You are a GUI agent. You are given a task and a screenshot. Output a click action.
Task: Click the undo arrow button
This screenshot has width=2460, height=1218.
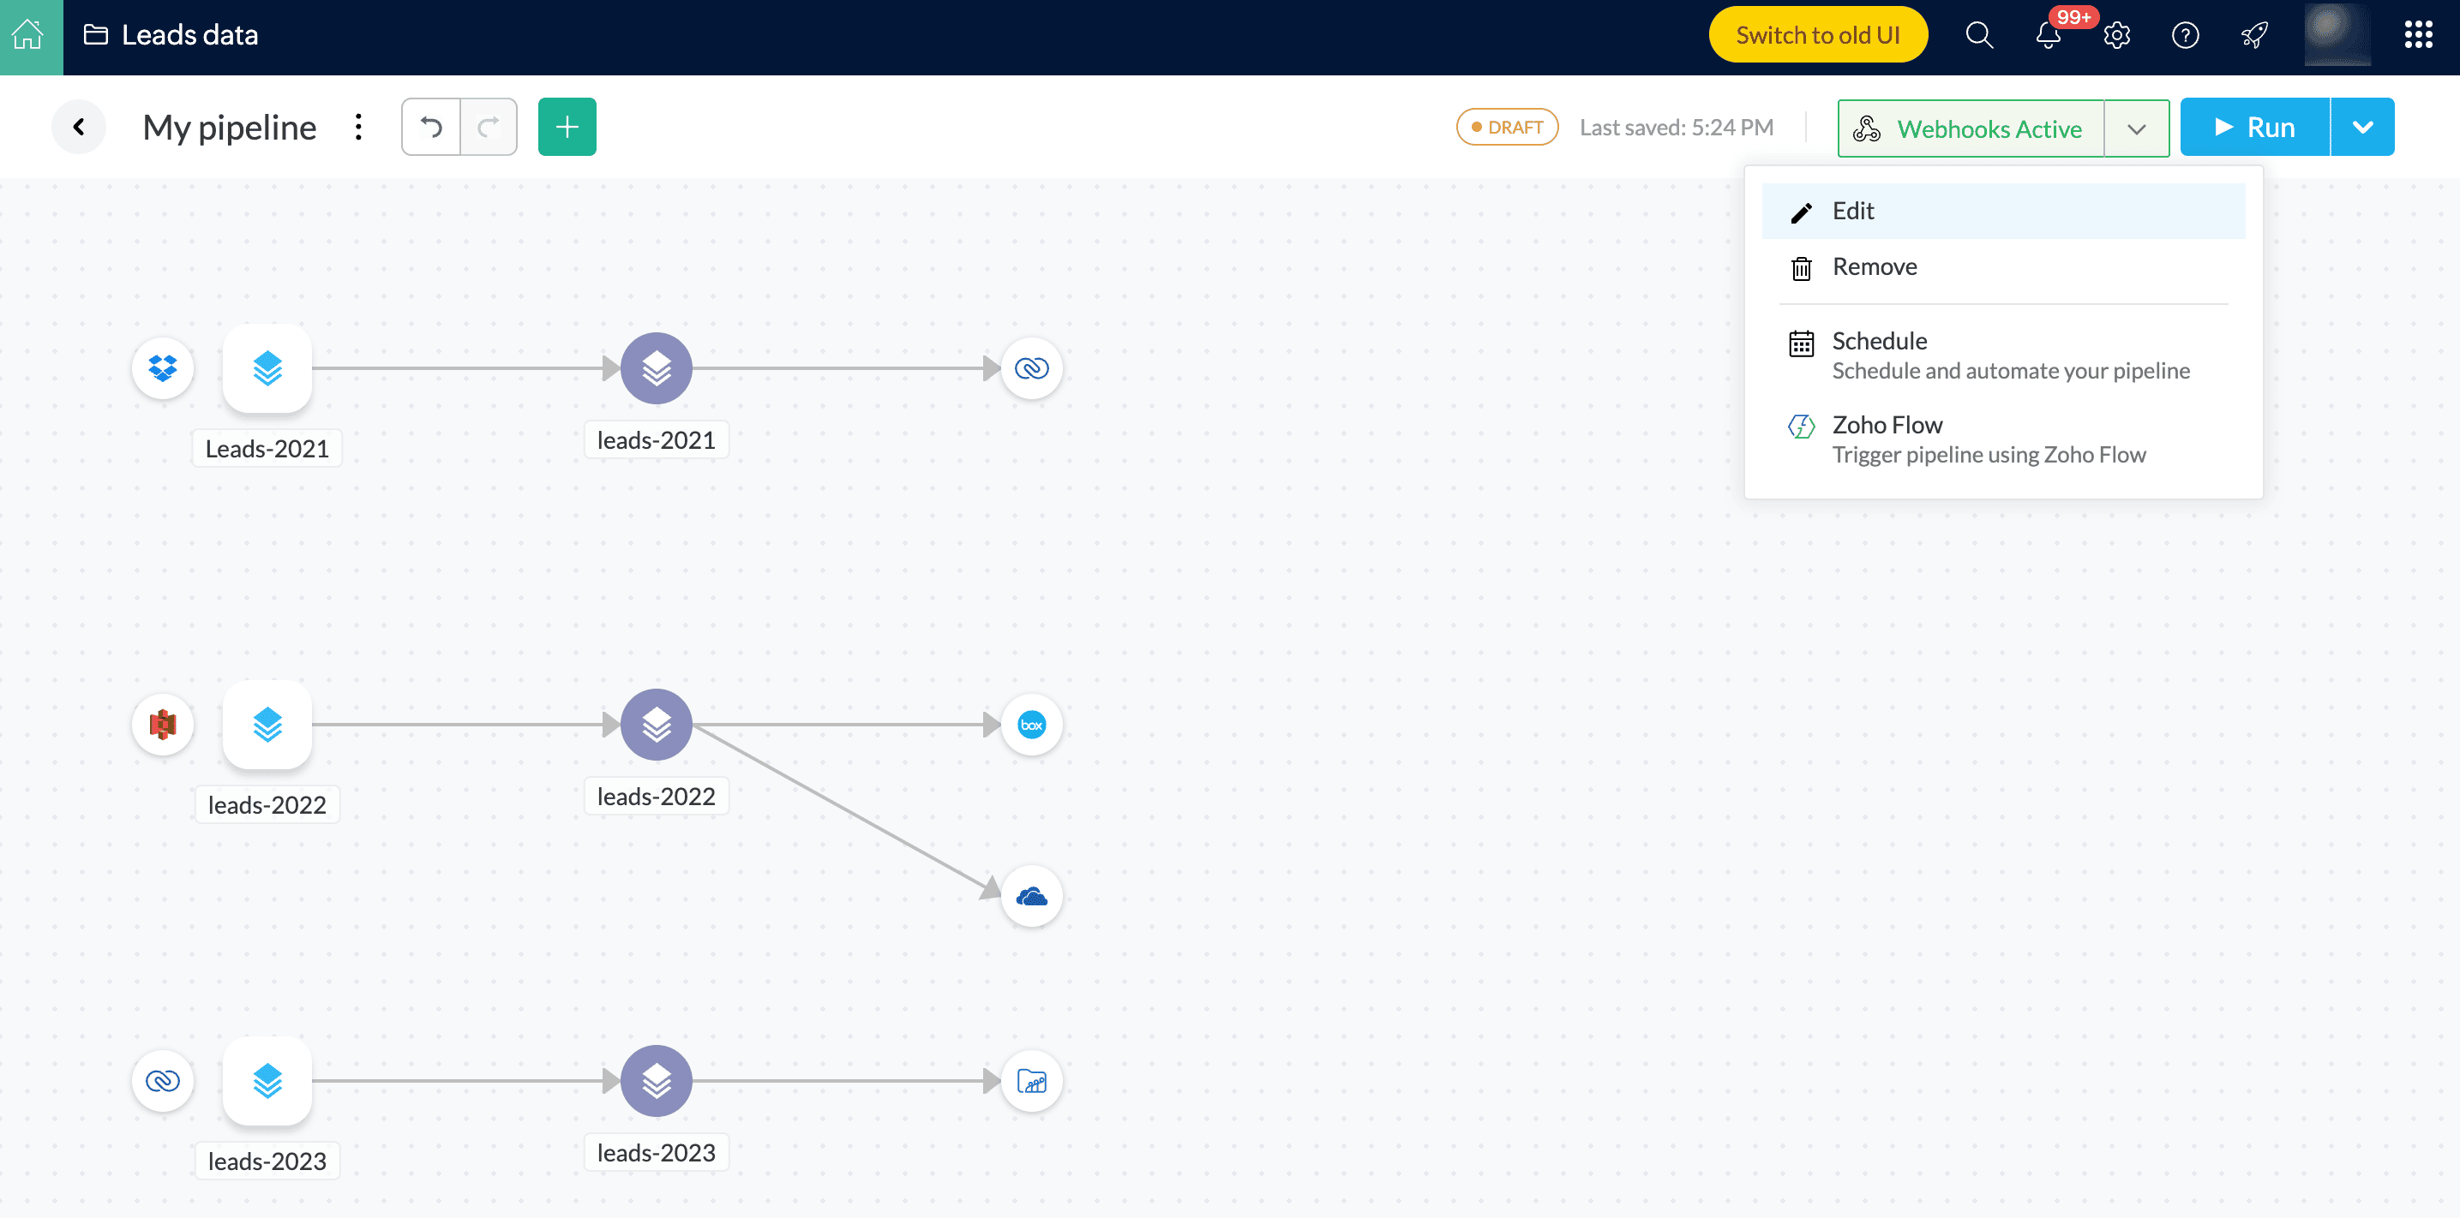pos(430,127)
